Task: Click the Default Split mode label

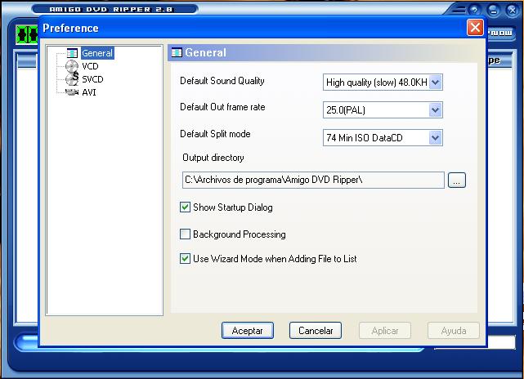Action: click(x=215, y=134)
